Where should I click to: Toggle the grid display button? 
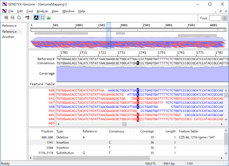coord(43,18)
